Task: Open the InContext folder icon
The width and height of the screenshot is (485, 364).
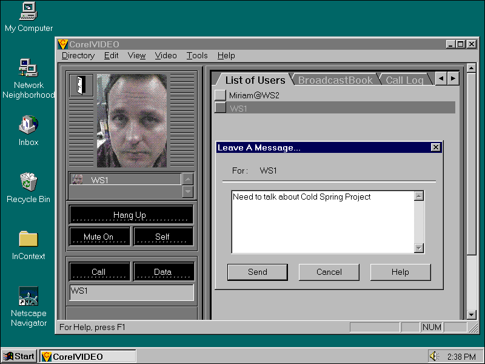Action: [x=28, y=238]
